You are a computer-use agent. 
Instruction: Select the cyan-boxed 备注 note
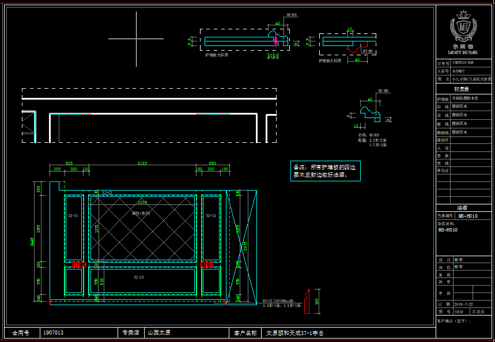(326, 171)
